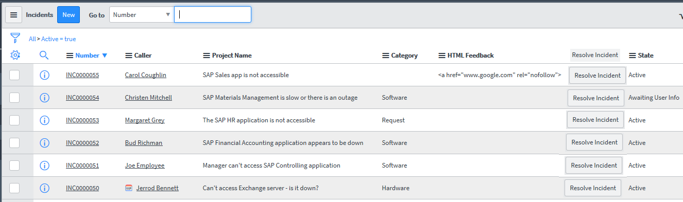Open caller Bud Richman
This screenshot has width=683, height=202.
pyautogui.click(x=144, y=143)
